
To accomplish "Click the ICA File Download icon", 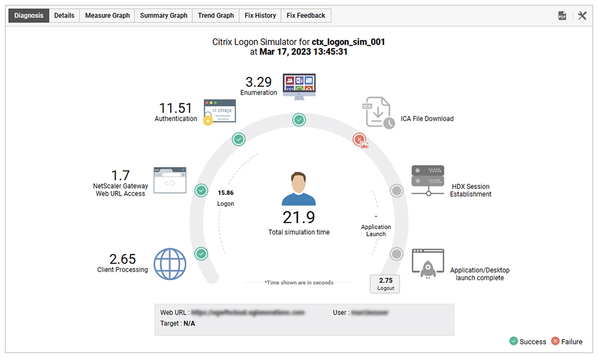I will (378, 113).
